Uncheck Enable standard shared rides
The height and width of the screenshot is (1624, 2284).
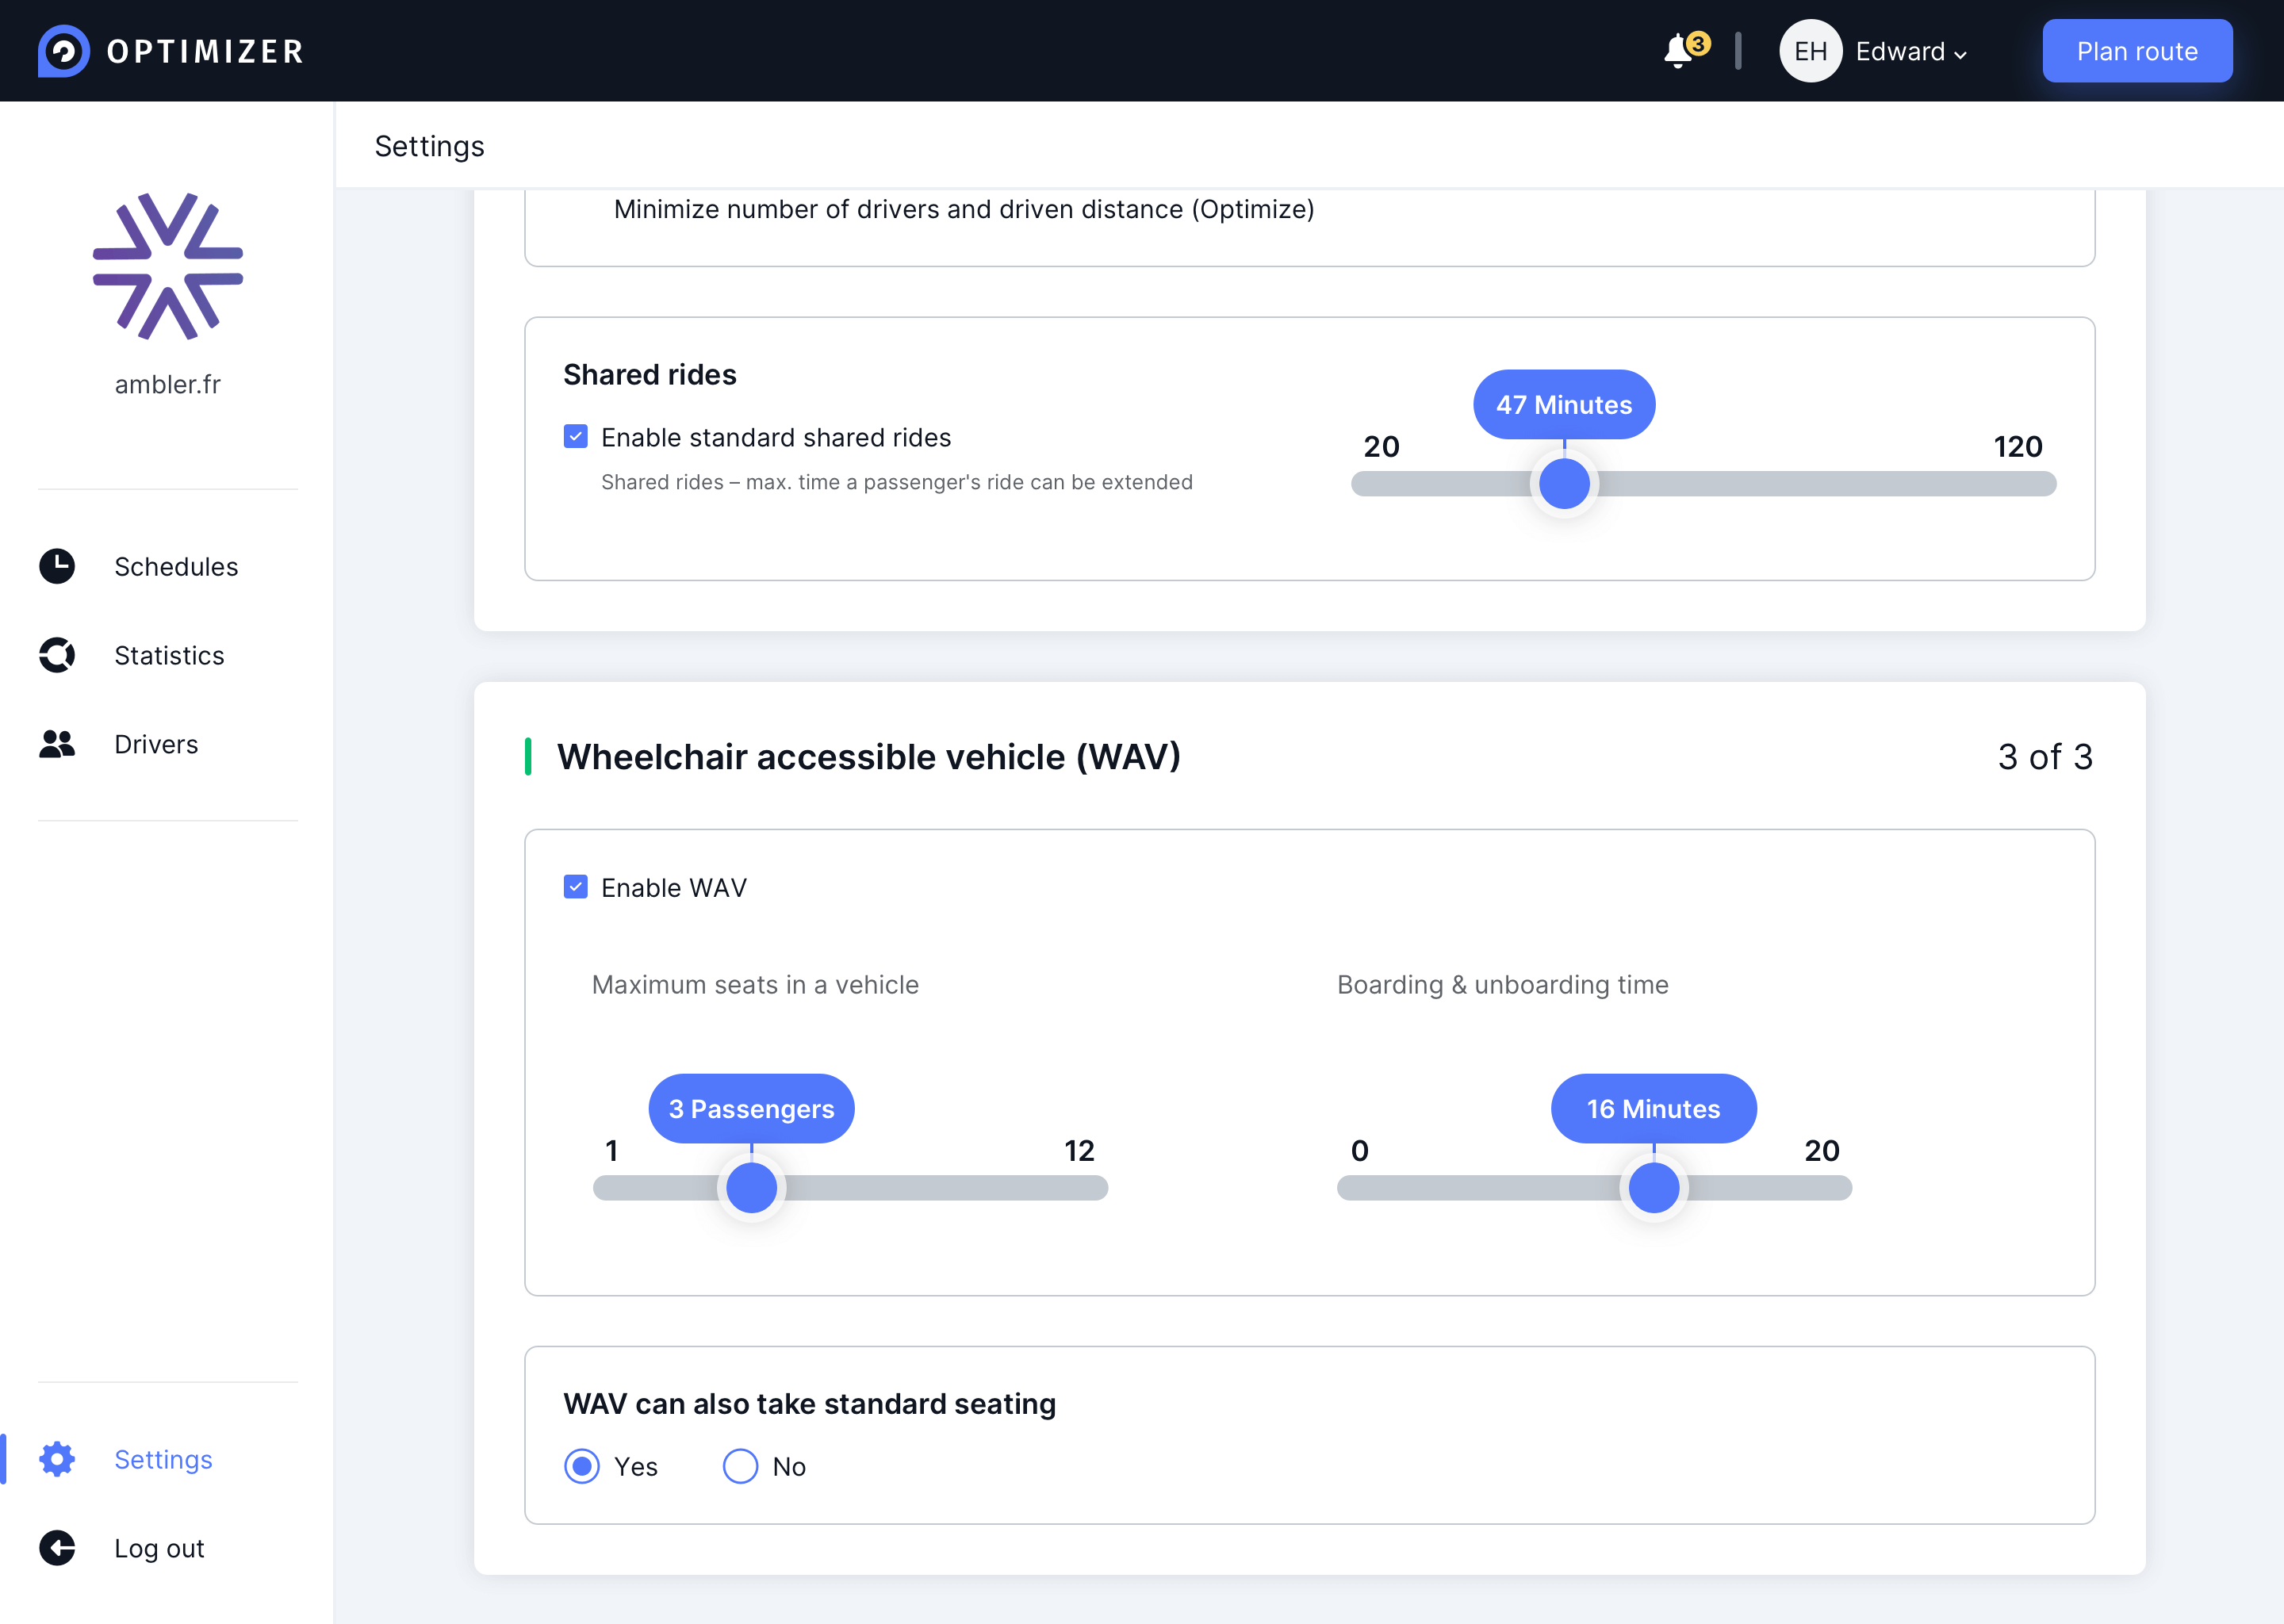(x=575, y=437)
